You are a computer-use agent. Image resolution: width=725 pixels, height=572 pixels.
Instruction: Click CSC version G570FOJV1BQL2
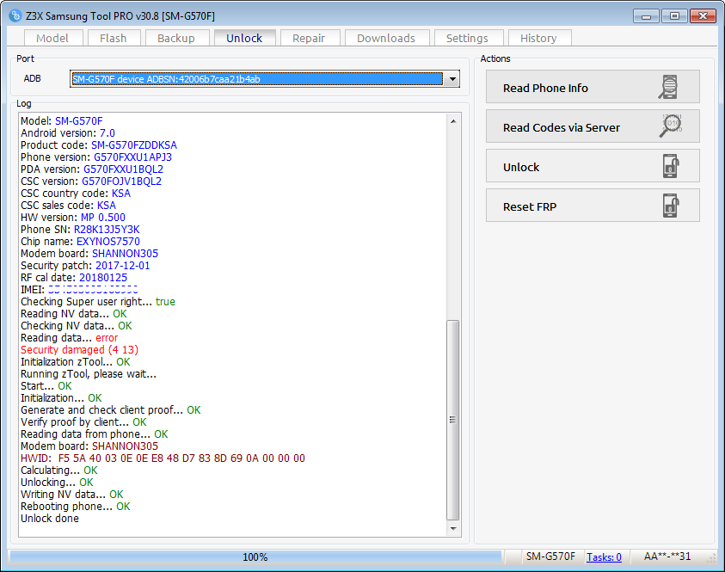pyautogui.click(x=121, y=181)
